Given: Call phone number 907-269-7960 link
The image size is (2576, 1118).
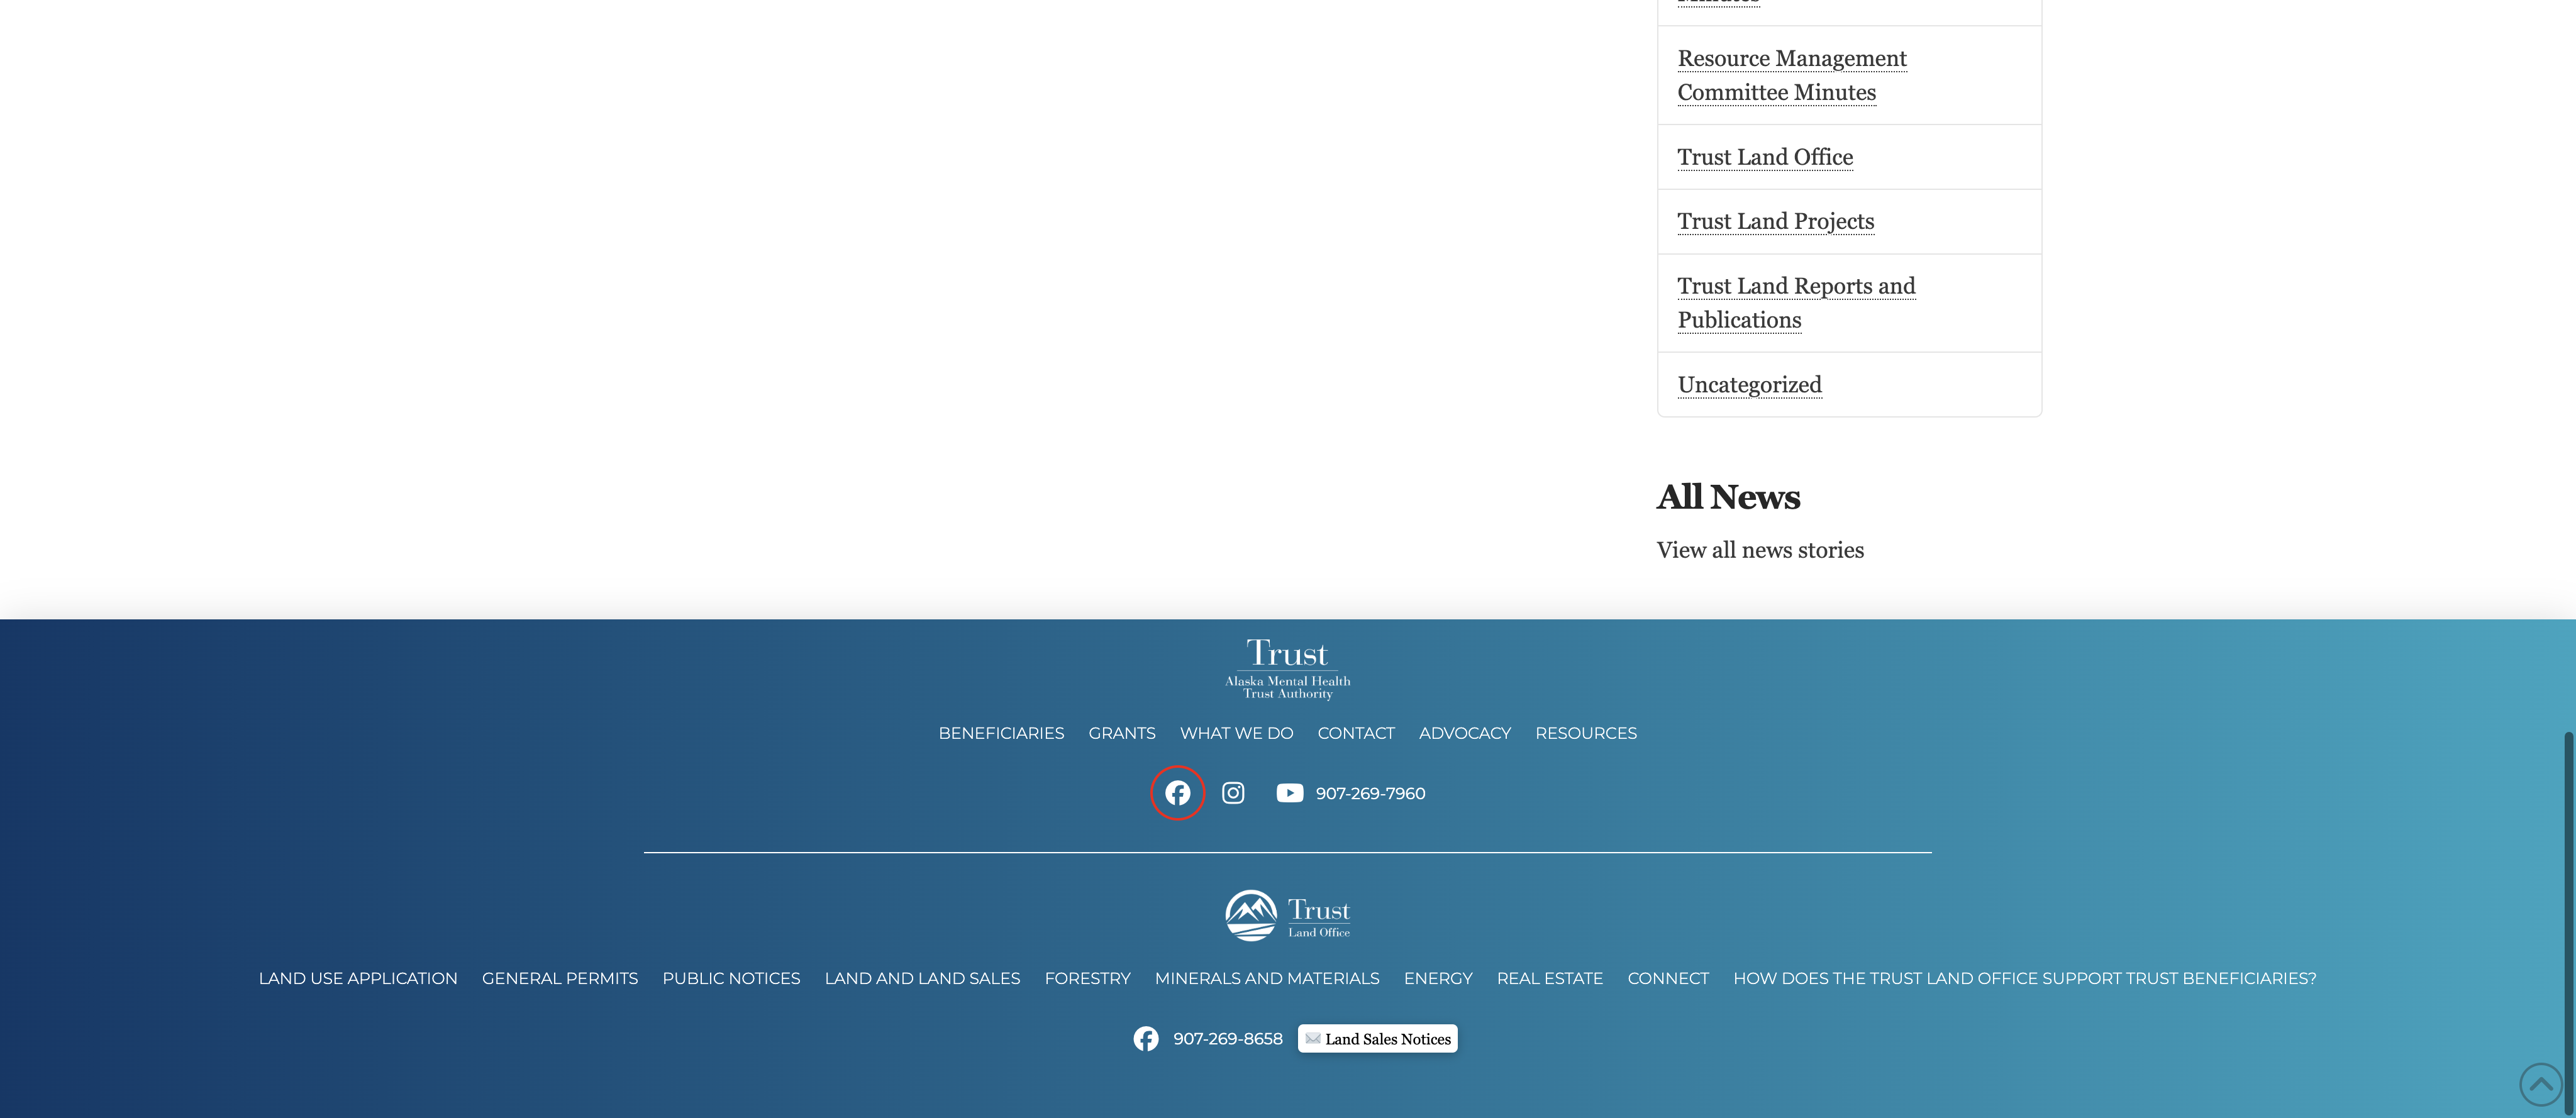Looking at the screenshot, I should pyautogui.click(x=1370, y=793).
